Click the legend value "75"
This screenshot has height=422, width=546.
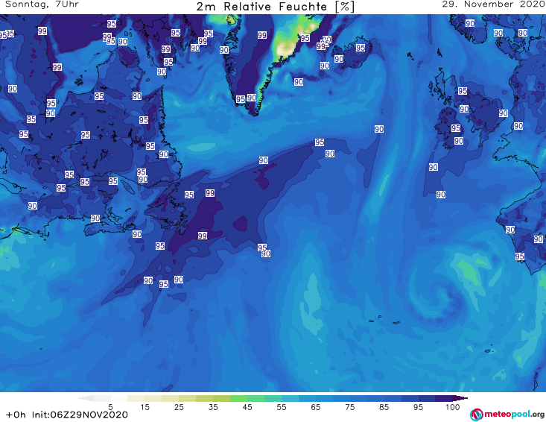349,406
